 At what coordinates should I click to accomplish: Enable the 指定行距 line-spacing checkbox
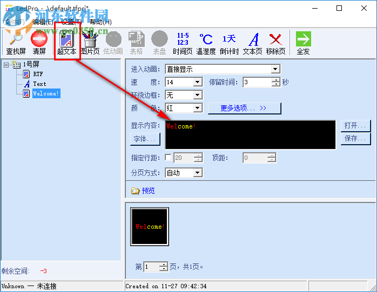(168, 158)
